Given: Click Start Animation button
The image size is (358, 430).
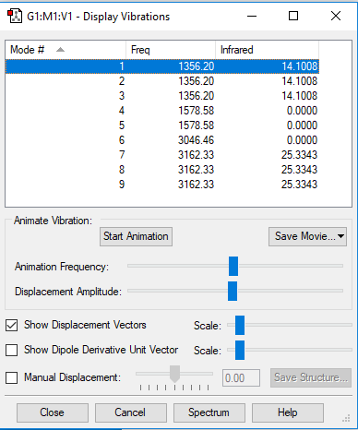Looking at the screenshot, I should click(136, 236).
